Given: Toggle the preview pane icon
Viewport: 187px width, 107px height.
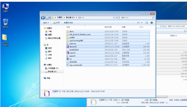Looking at the screenshot, I should (146, 23).
